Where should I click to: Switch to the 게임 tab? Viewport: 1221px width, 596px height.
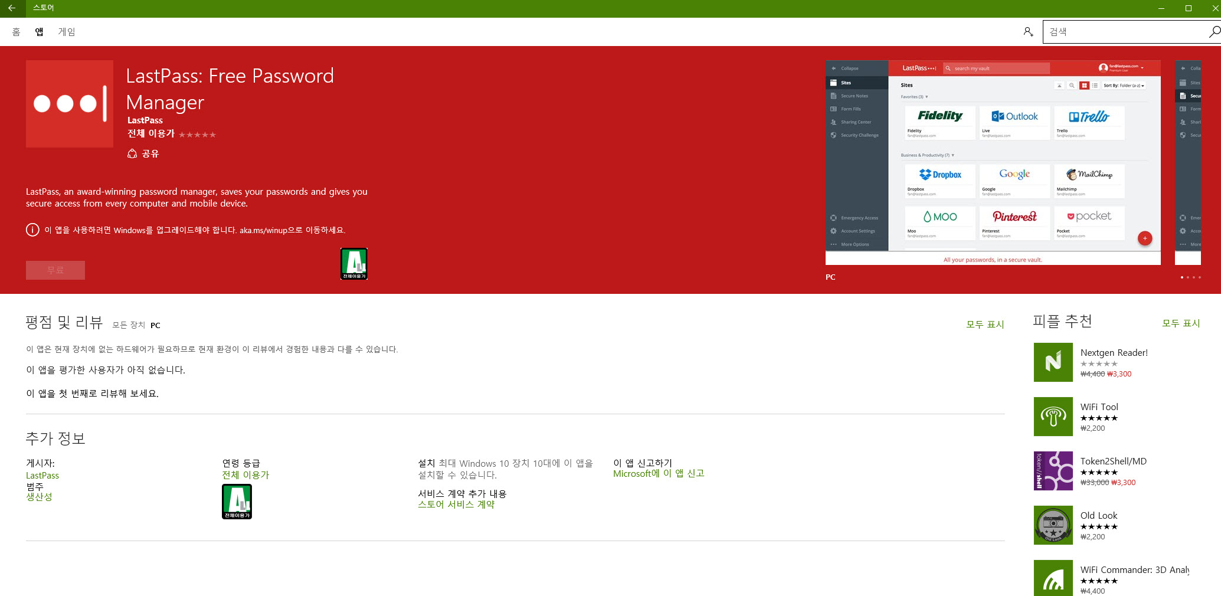pyautogui.click(x=67, y=32)
